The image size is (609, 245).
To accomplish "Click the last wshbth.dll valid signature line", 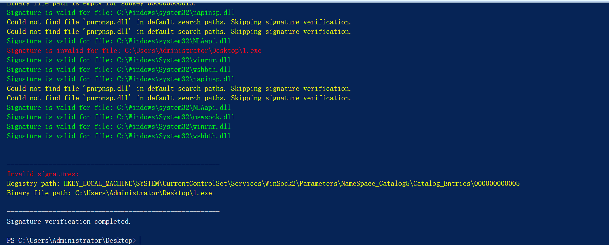I will tap(119, 136).
